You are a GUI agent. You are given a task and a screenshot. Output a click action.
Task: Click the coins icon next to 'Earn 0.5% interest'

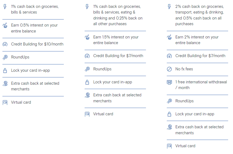[x=5, y=25]
